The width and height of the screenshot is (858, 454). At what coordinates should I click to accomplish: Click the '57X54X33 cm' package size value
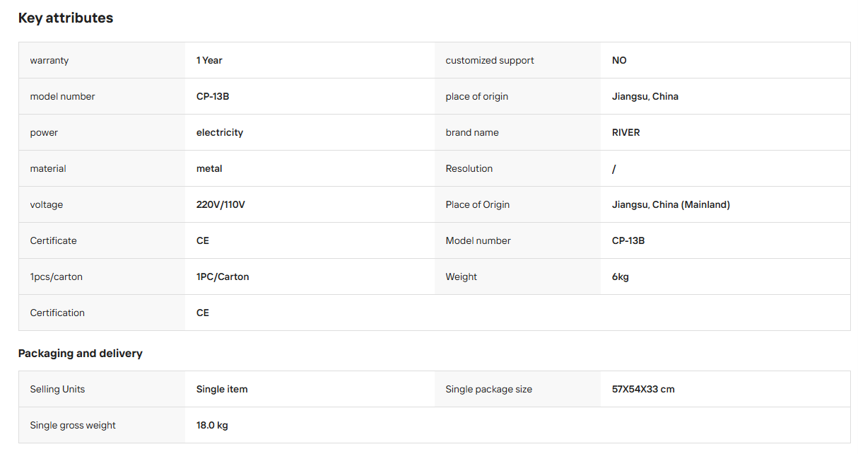(x=643, y=389)
